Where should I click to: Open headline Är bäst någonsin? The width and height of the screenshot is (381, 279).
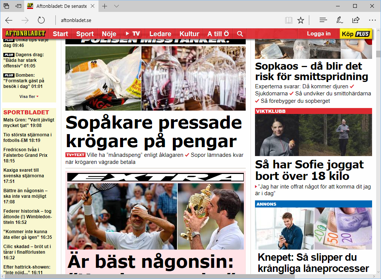(x=151, y=261)
